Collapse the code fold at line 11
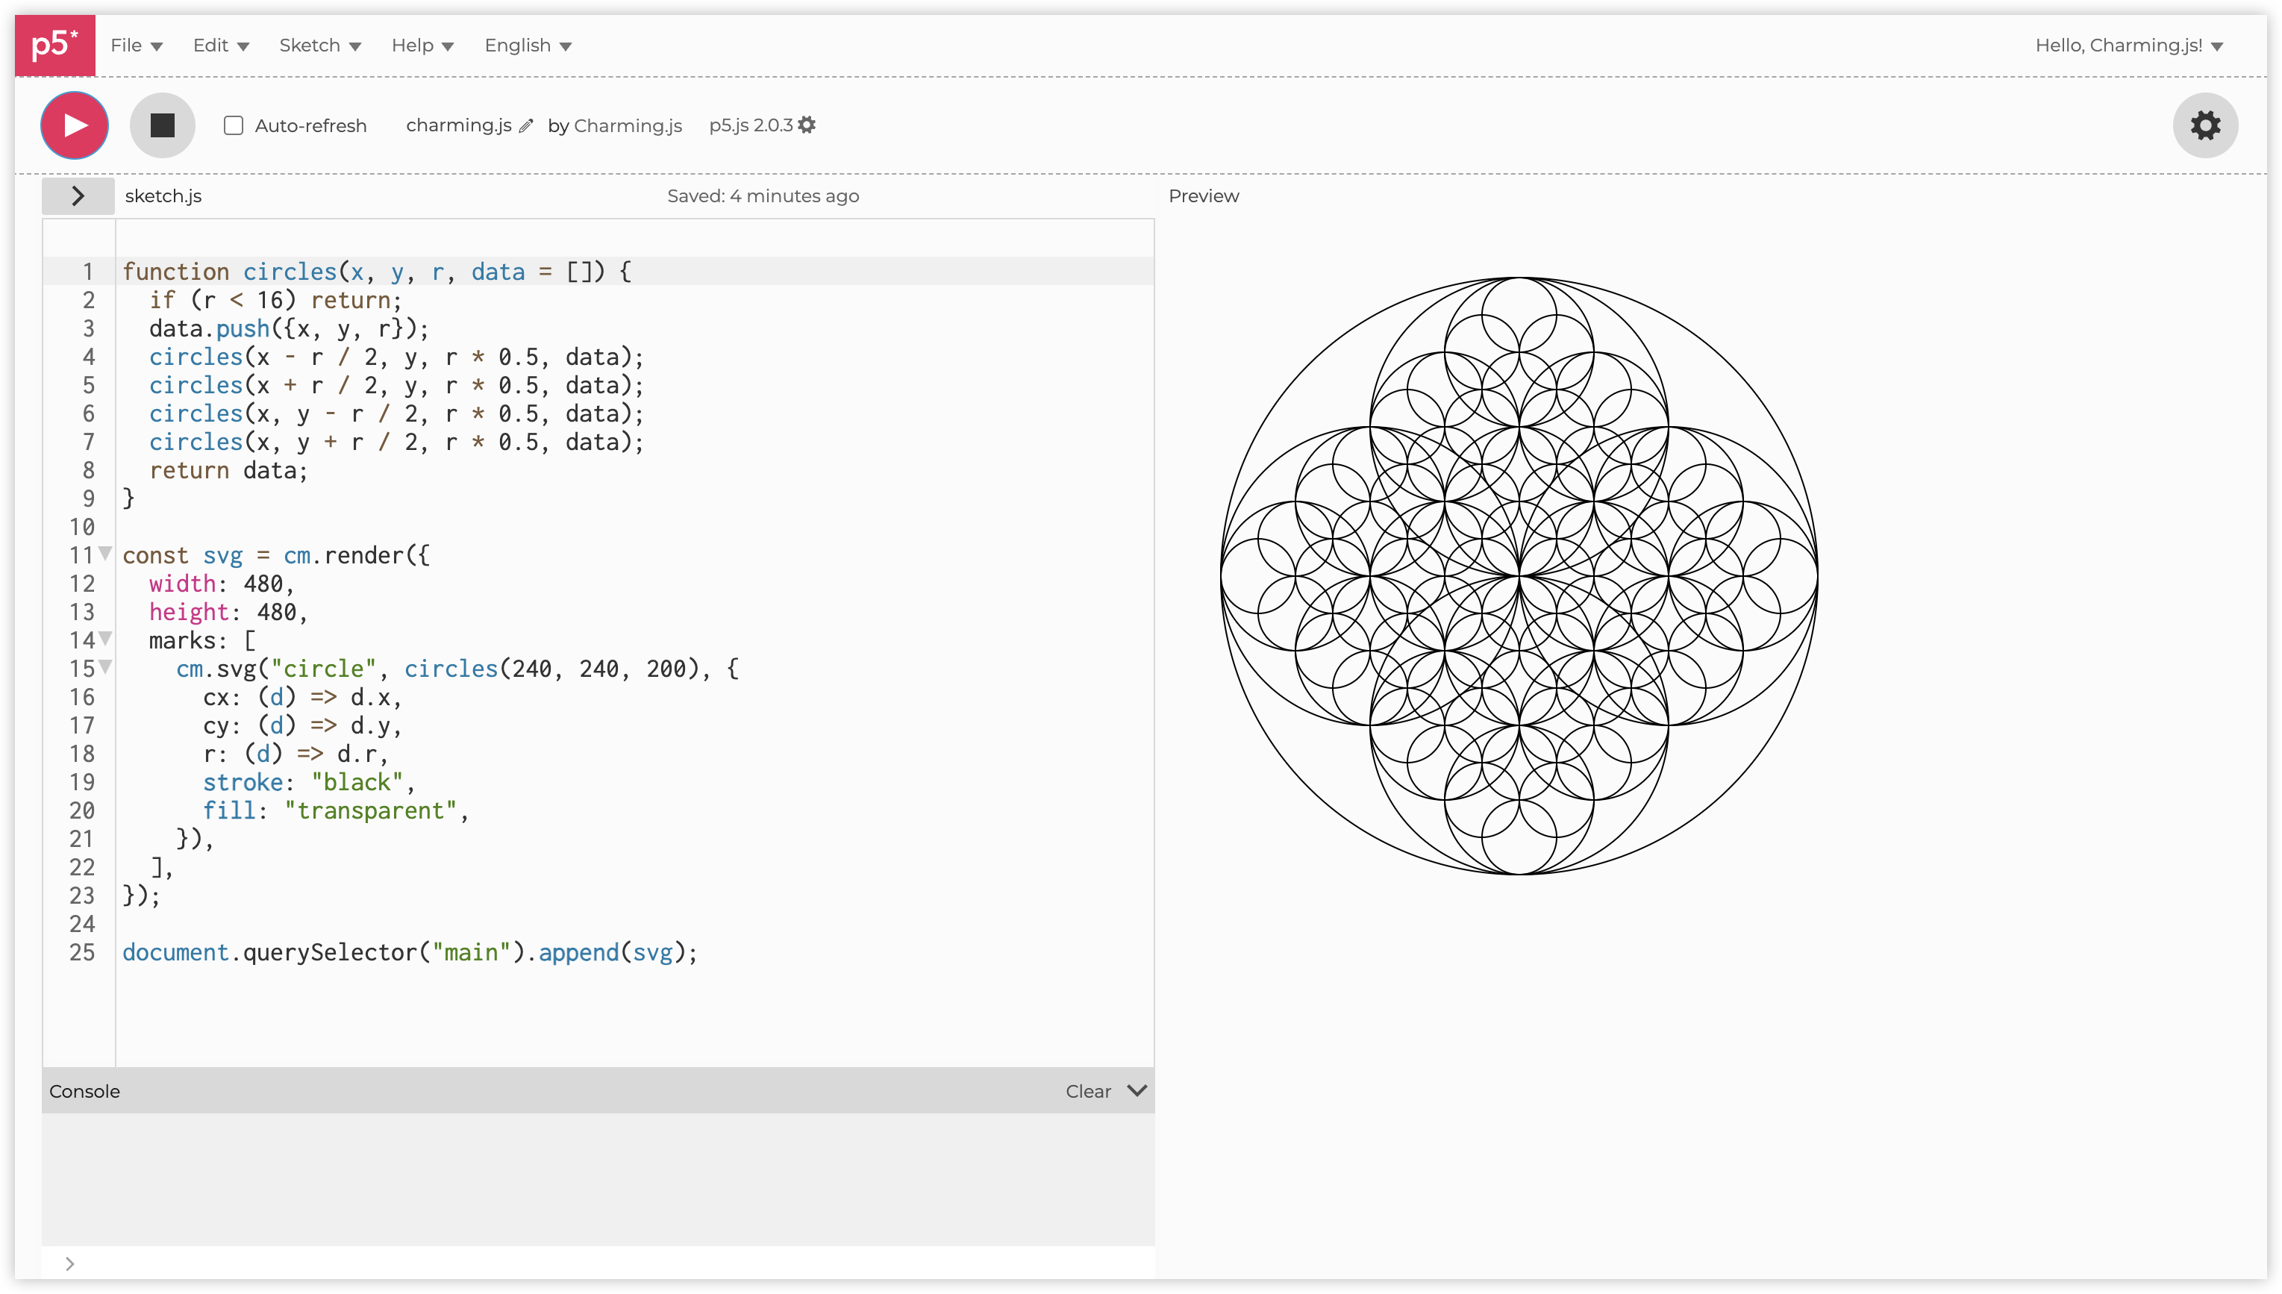The width and height of the screenshot is (2282, 1294). coord(107,554)
